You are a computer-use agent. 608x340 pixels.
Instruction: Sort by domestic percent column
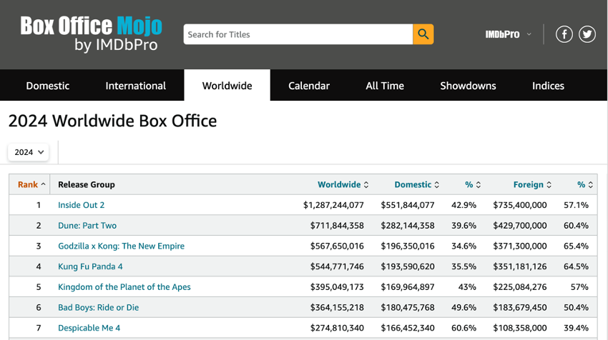[x=473, y=184]
